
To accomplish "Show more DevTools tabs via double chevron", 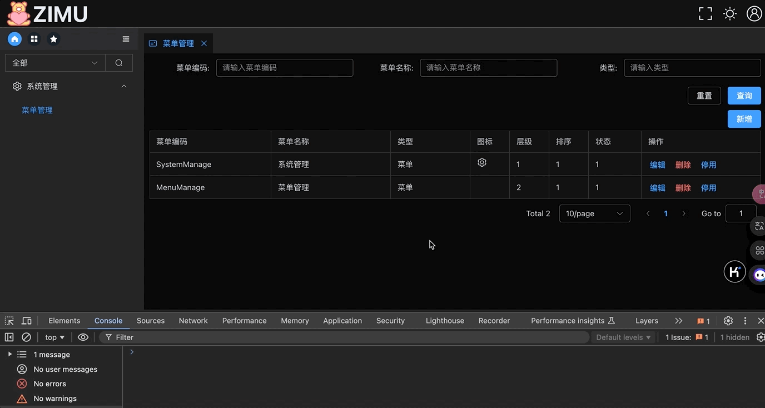I will pos(678,321).
